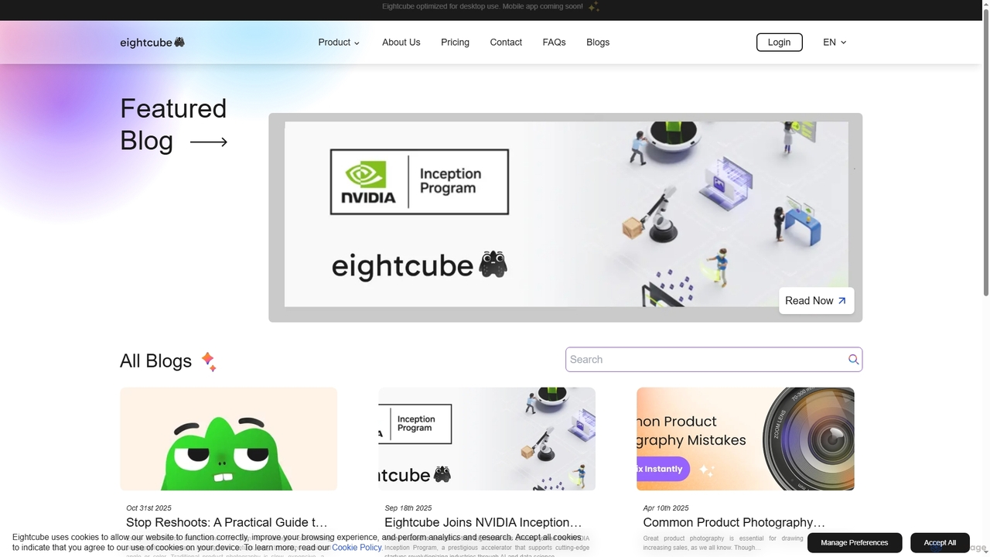Open 'Eightcube Joins NVIDIA Inception' article
This screenshot has height=557, width=990.
coord(483,522)
